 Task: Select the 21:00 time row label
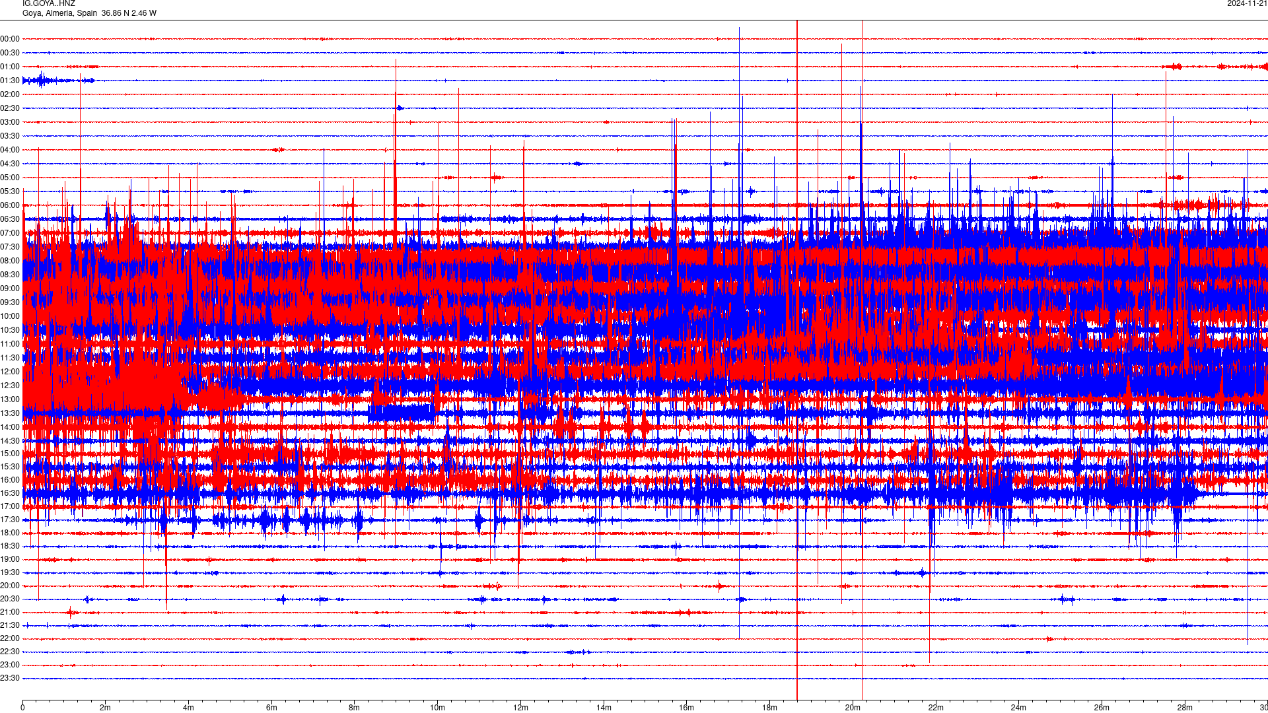pyautogui.click(x=10, y=612)
